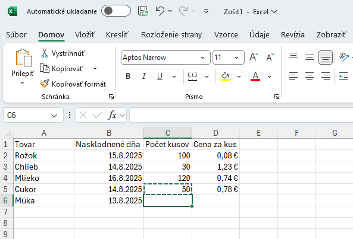Open the Zošit1 file name dropdown
Screen dimensions: 353x239
[x=274, y=11]
